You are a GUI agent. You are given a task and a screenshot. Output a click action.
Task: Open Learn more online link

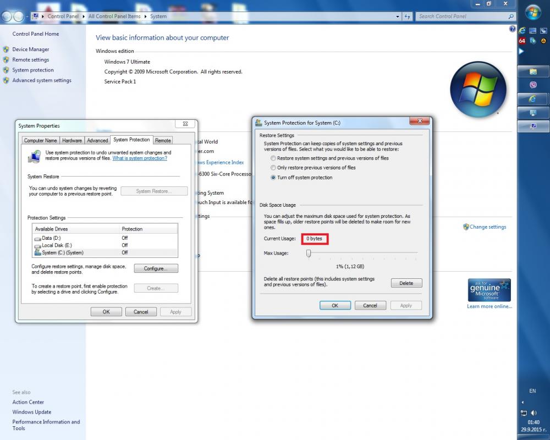490,306
